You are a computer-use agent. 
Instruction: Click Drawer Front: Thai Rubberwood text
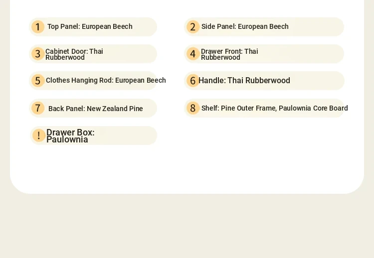229,54
